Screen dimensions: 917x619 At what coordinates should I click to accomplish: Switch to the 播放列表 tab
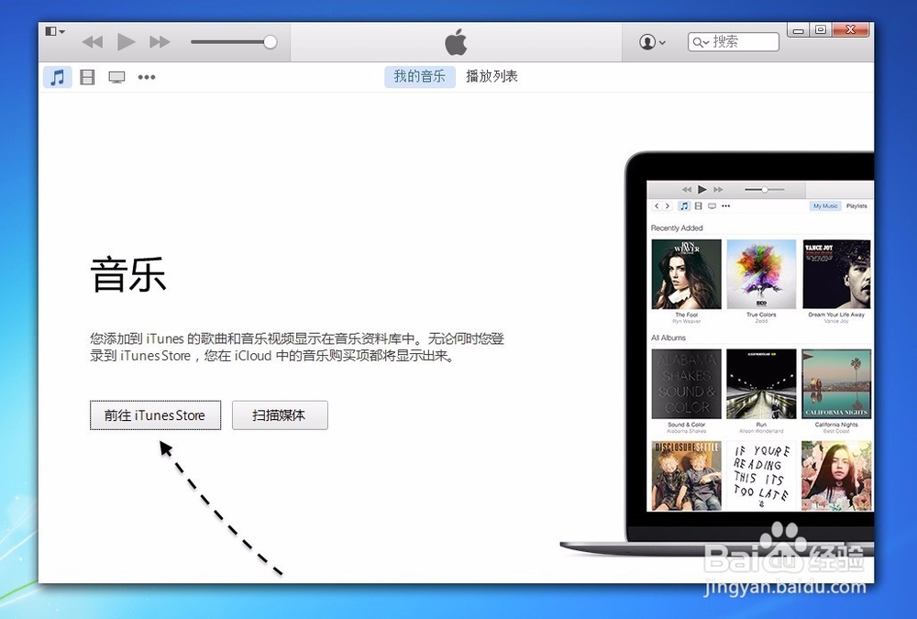pyautogui.click(x=492, y=77)
